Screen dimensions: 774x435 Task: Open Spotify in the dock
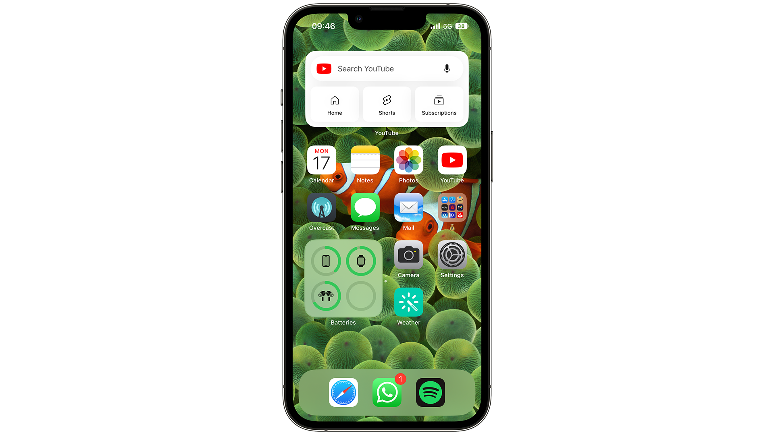[x=430, y=393]
